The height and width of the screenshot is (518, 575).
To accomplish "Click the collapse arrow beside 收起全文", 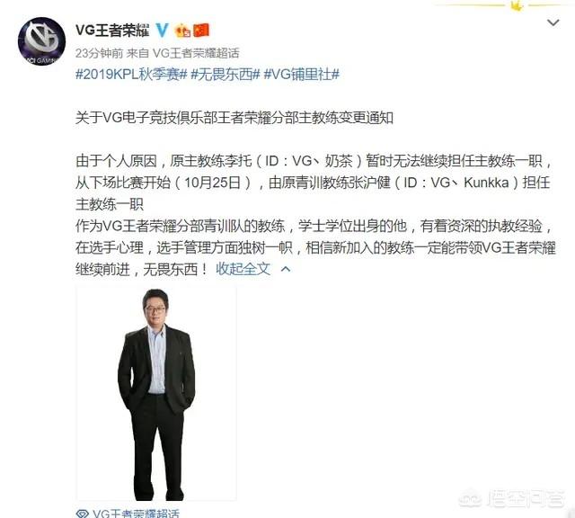I will point(286,269).
